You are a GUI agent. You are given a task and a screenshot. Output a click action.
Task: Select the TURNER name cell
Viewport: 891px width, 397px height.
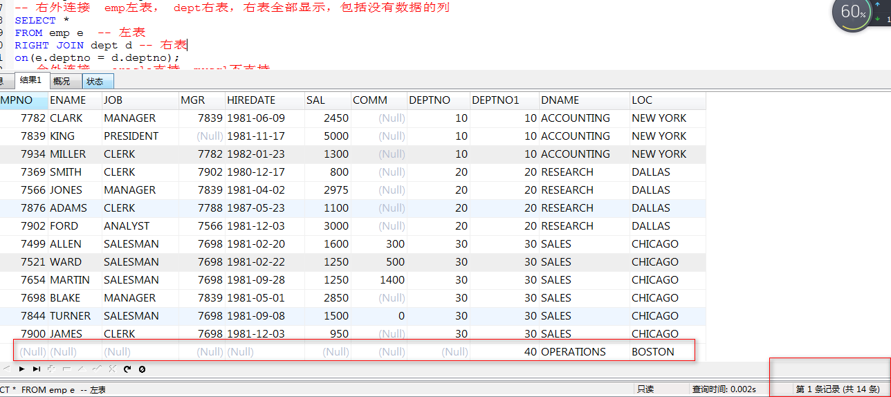coord(75,316)
